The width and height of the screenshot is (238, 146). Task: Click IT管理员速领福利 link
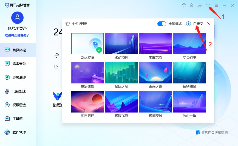coord(215,132)
